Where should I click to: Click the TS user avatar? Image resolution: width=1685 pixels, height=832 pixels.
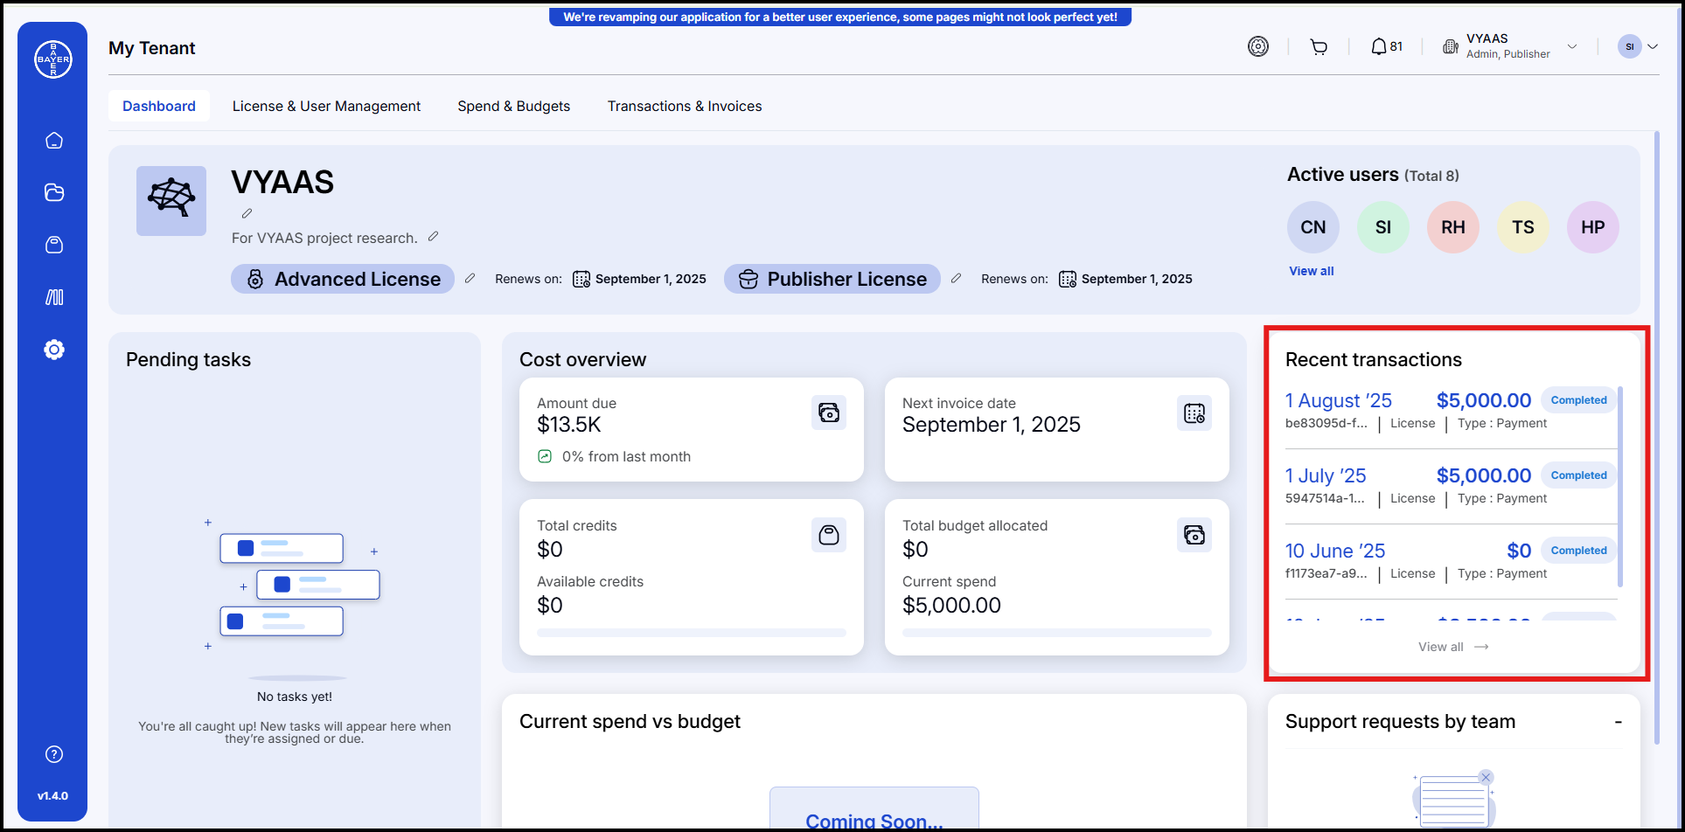(x=1523, y=227)
